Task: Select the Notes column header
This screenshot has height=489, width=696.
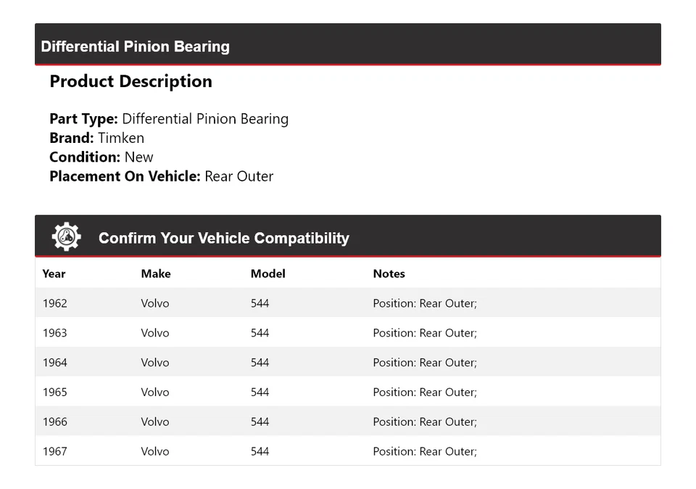Action: click(x=389, y=274)
